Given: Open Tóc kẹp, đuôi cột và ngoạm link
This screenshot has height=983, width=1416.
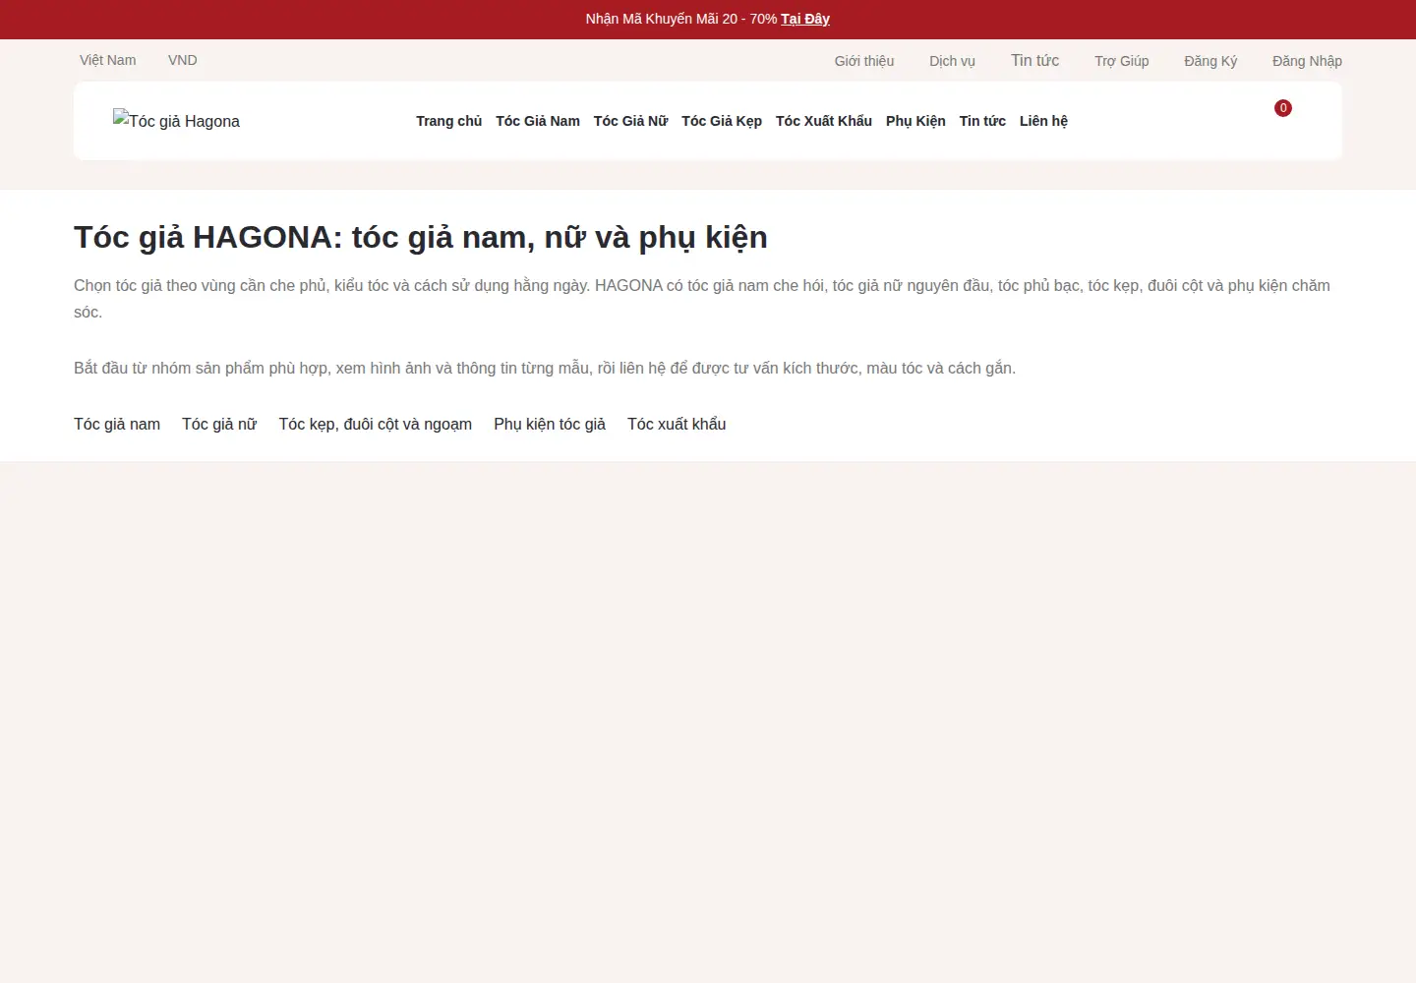Looking at the screenshot, I should pyautogui.click(x=375, y=424).
